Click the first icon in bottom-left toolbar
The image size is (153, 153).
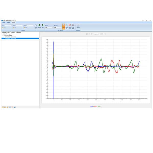point(3,107)
